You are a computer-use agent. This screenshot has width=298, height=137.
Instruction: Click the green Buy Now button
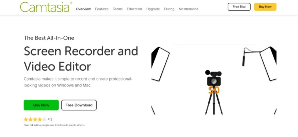click(41, 105)
